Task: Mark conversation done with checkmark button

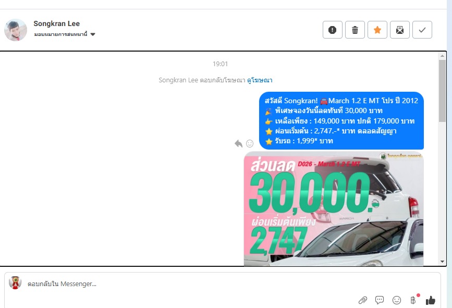Action: click(x=422, y=30)
